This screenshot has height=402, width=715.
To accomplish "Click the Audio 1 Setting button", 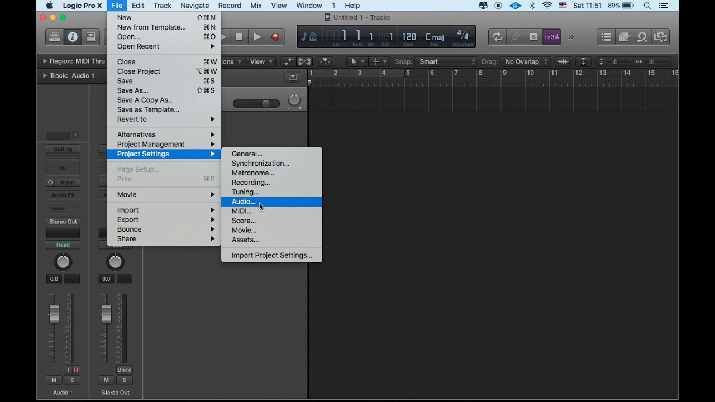I will 63,149.
